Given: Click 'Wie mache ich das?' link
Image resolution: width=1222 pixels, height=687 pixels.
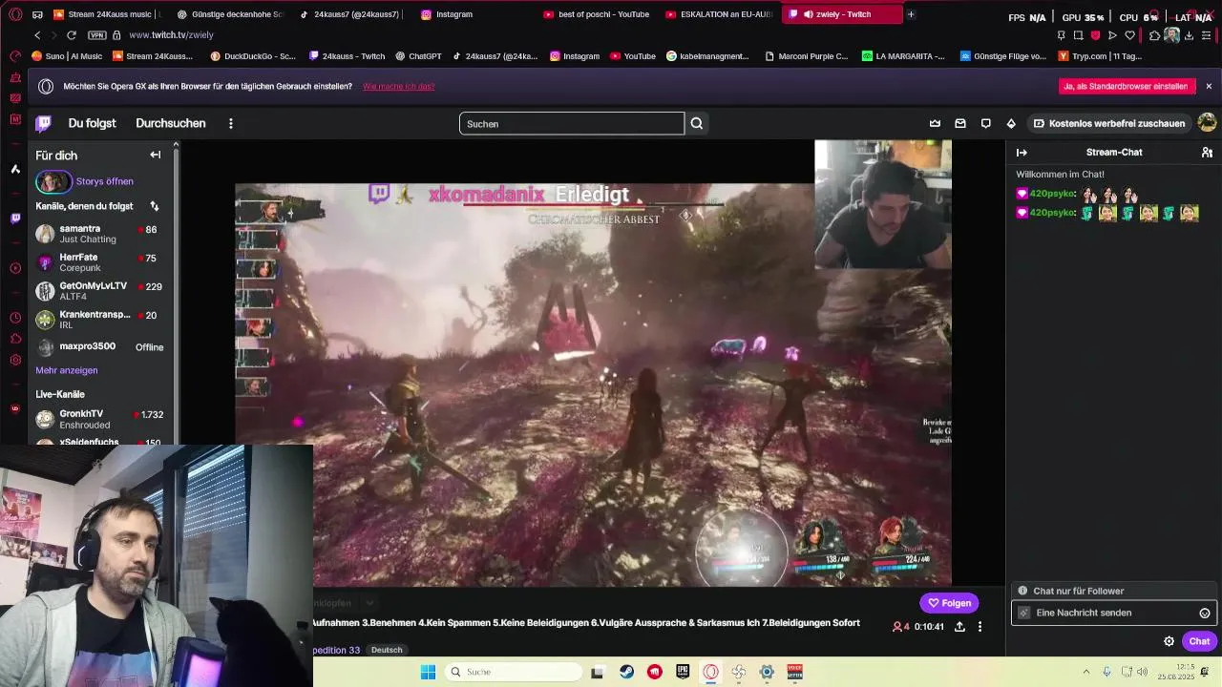Looking at the screenshot, I should 398,87.
